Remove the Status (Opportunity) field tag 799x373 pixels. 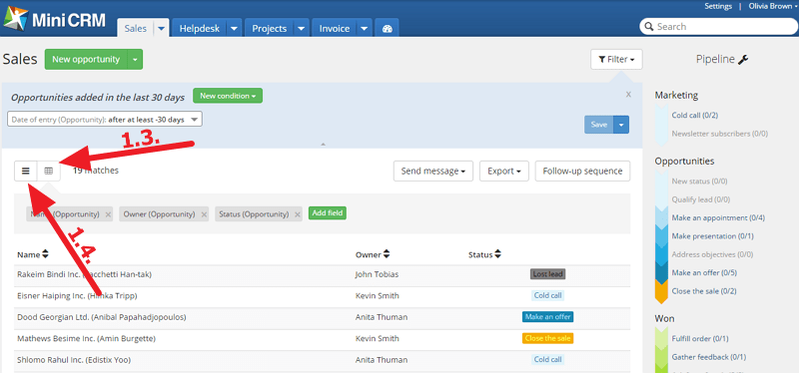pos(298,214)
